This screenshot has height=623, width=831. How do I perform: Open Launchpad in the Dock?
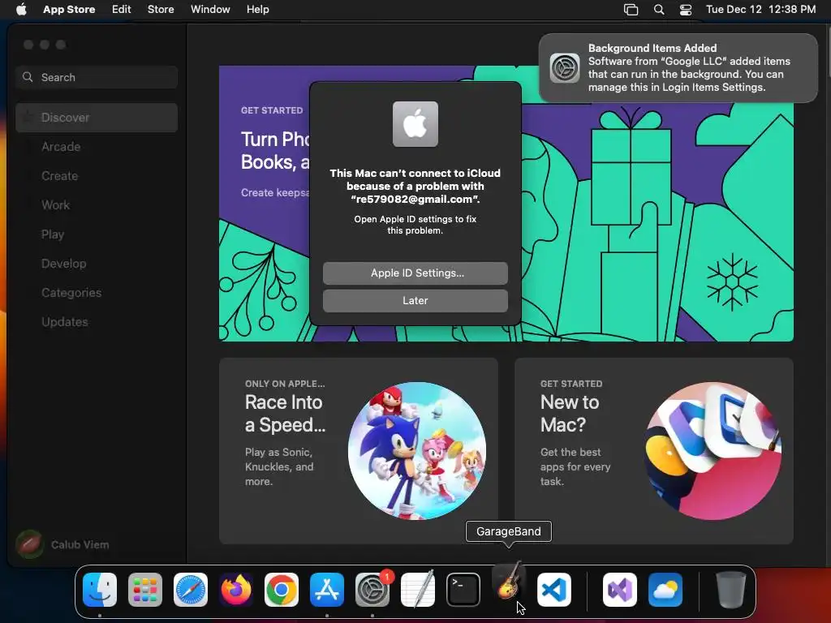tap(145, 590)
